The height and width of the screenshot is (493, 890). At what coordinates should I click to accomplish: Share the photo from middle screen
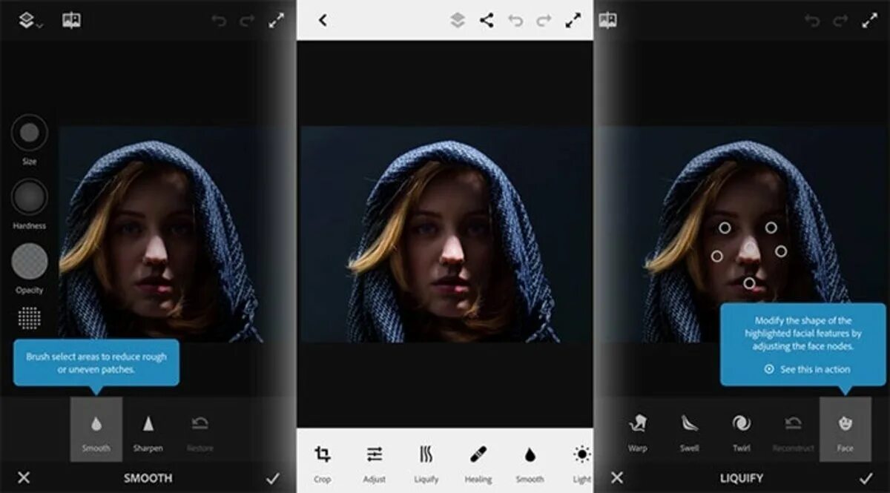(487, 21)
